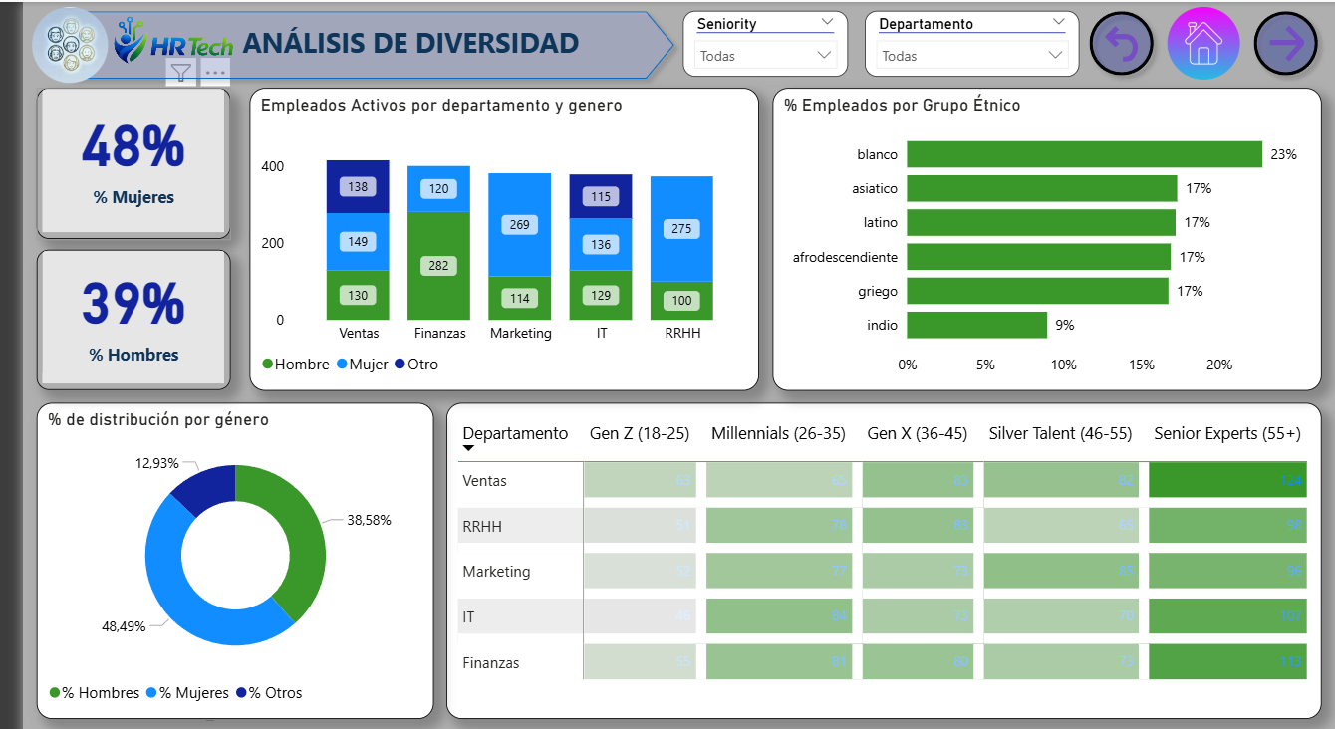Click the RRHH Hombre segment 100
This screenshot has height=729, width=1335.
681,301
